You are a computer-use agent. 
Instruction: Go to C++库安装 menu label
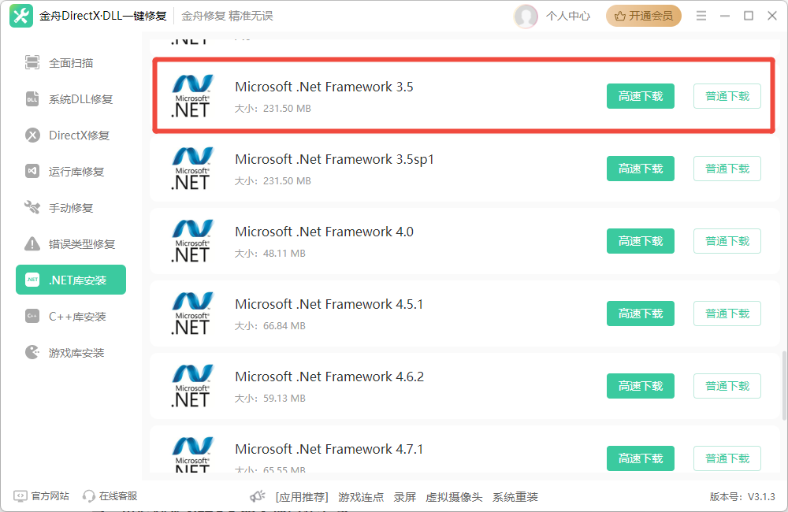[77, 317]
